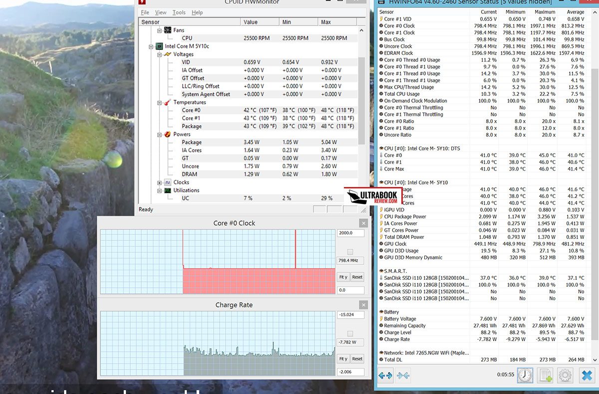This screenshot has width=599, height=394.
Task: Toggle the checkbox in Charge Rate graph
Action: [350, 334]
